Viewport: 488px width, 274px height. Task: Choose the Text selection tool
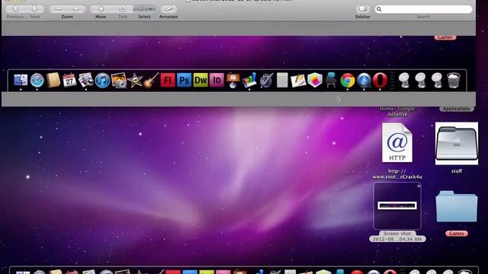[122, 9]
